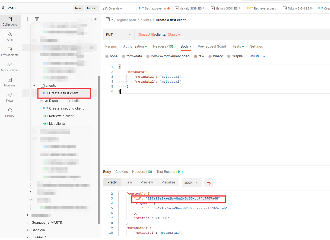Open the request Settings tab
Viewport: 330px width, 240px height.
coord(256,46)
